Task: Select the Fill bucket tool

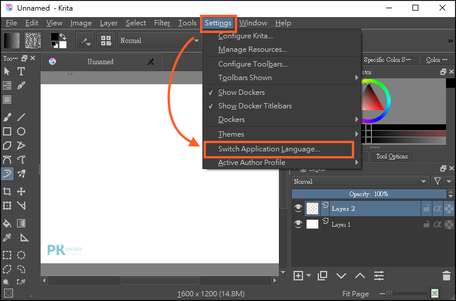Action: (7, 223)
